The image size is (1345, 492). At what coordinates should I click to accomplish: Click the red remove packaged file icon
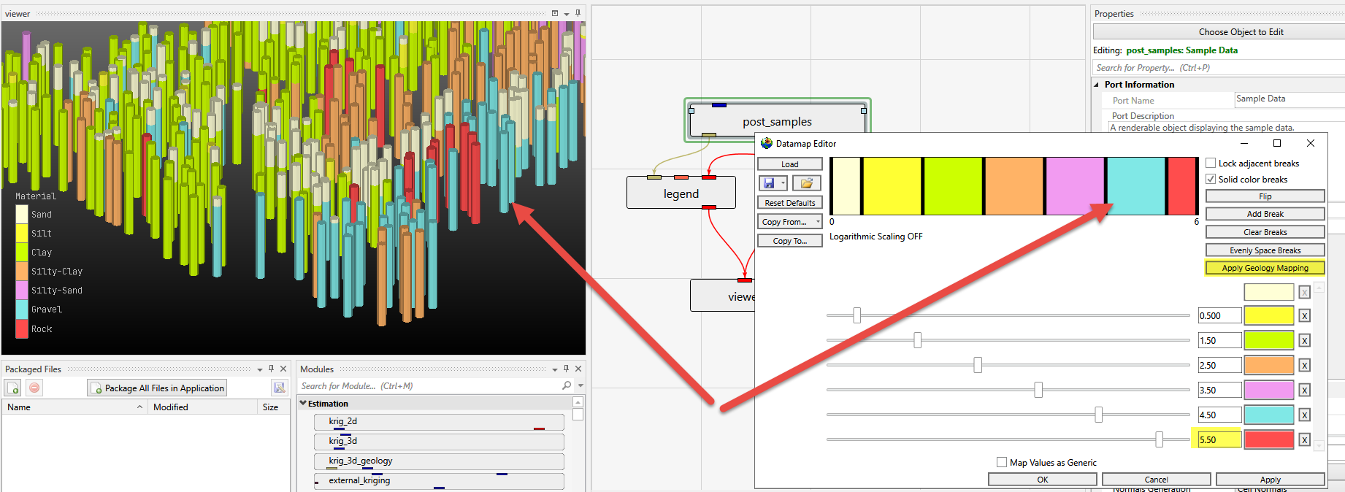pos(34,388)
